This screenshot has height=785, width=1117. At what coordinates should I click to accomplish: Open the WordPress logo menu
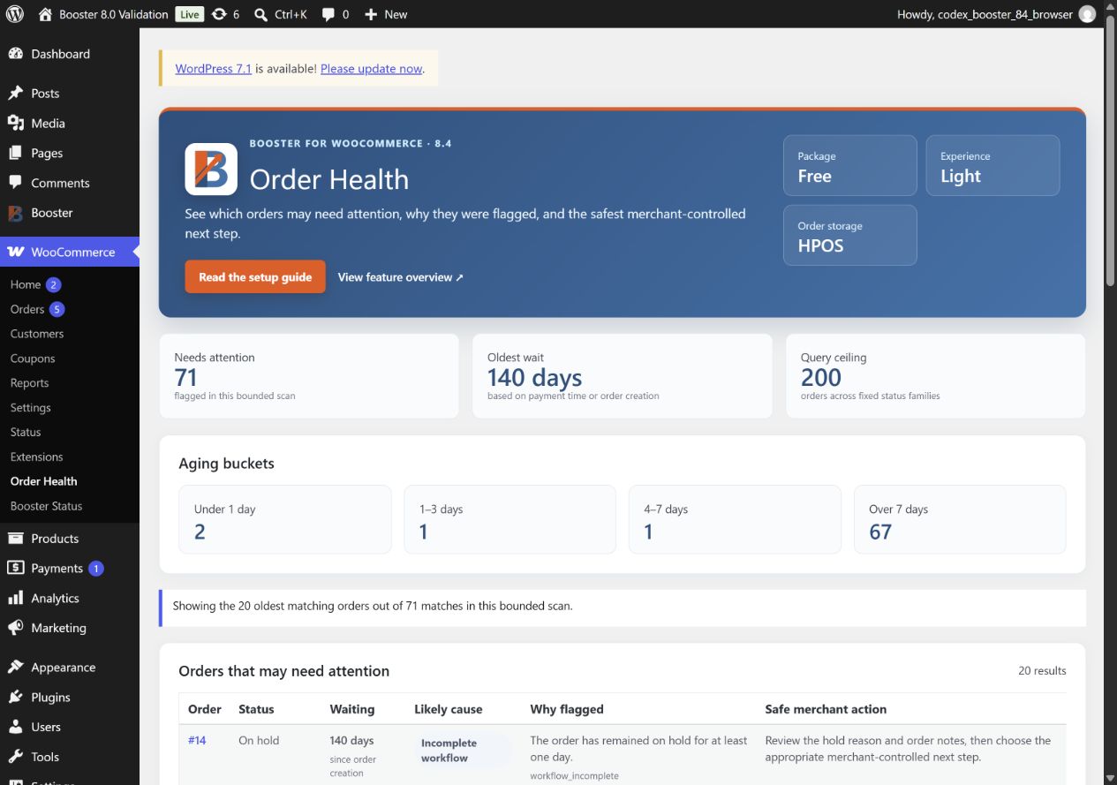pos(14,14)
